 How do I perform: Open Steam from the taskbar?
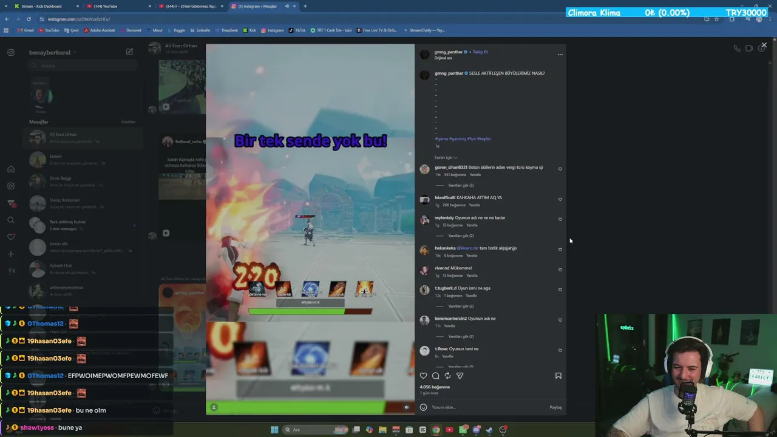pyautogui.click(x=489, y=430)
